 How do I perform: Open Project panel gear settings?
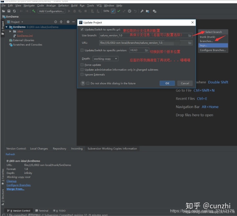68,22
